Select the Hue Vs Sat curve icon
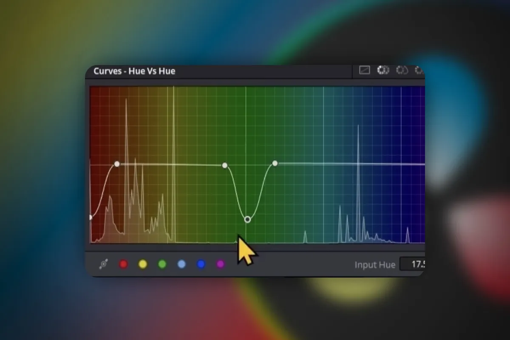 click(x=402, y=70)
